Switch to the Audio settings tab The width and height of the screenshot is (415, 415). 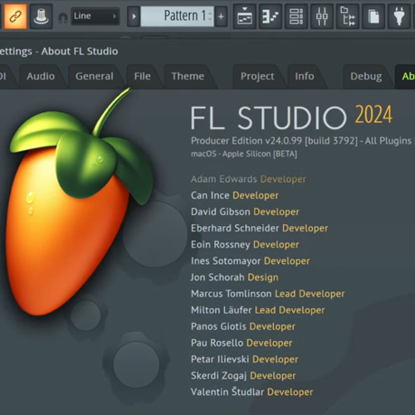coord(41,76)
